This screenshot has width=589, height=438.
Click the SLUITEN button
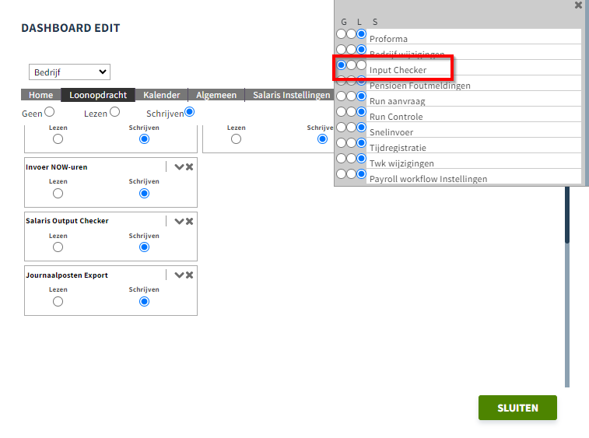tap(517, 408)
